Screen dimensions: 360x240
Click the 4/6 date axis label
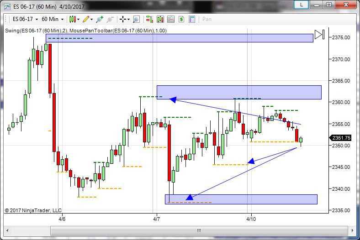[62, 219]
